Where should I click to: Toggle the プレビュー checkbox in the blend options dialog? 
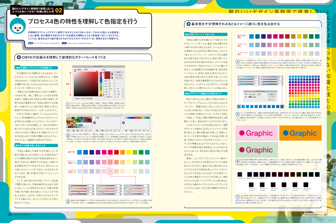[269, 100]
